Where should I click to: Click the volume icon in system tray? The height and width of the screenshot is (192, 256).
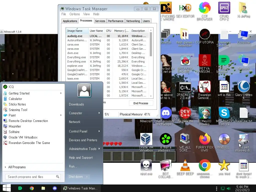(229, 188)
